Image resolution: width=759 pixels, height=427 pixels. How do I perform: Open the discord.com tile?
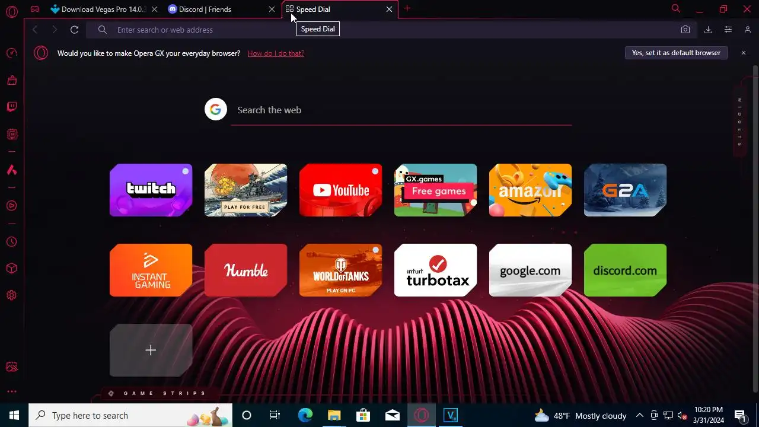625,270
